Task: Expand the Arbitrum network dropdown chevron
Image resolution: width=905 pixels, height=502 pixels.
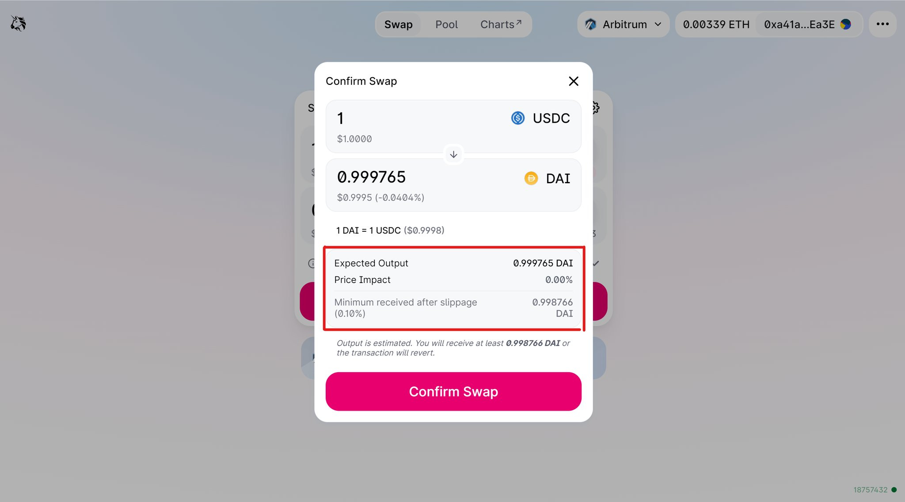Action: pos(658,24)
